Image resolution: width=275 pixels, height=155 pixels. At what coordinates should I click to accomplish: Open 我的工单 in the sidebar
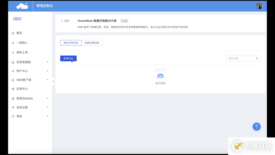point(22,52)
